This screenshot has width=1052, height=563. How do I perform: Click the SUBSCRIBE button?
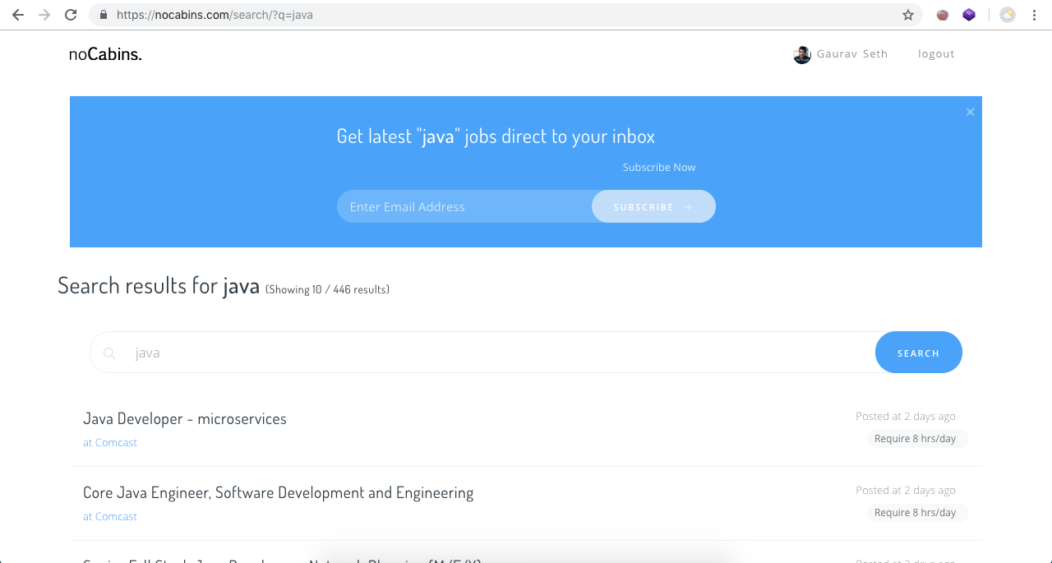click(x=653, y=206)
